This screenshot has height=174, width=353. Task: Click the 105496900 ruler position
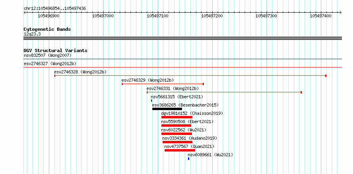[x=49, y=16]
